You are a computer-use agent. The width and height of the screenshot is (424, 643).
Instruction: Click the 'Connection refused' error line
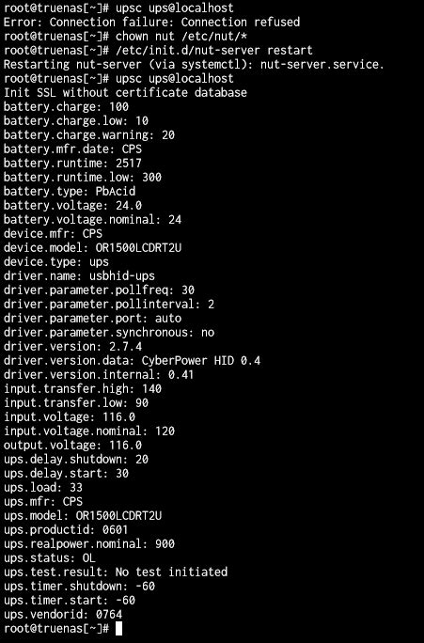(x=151, y=23)
